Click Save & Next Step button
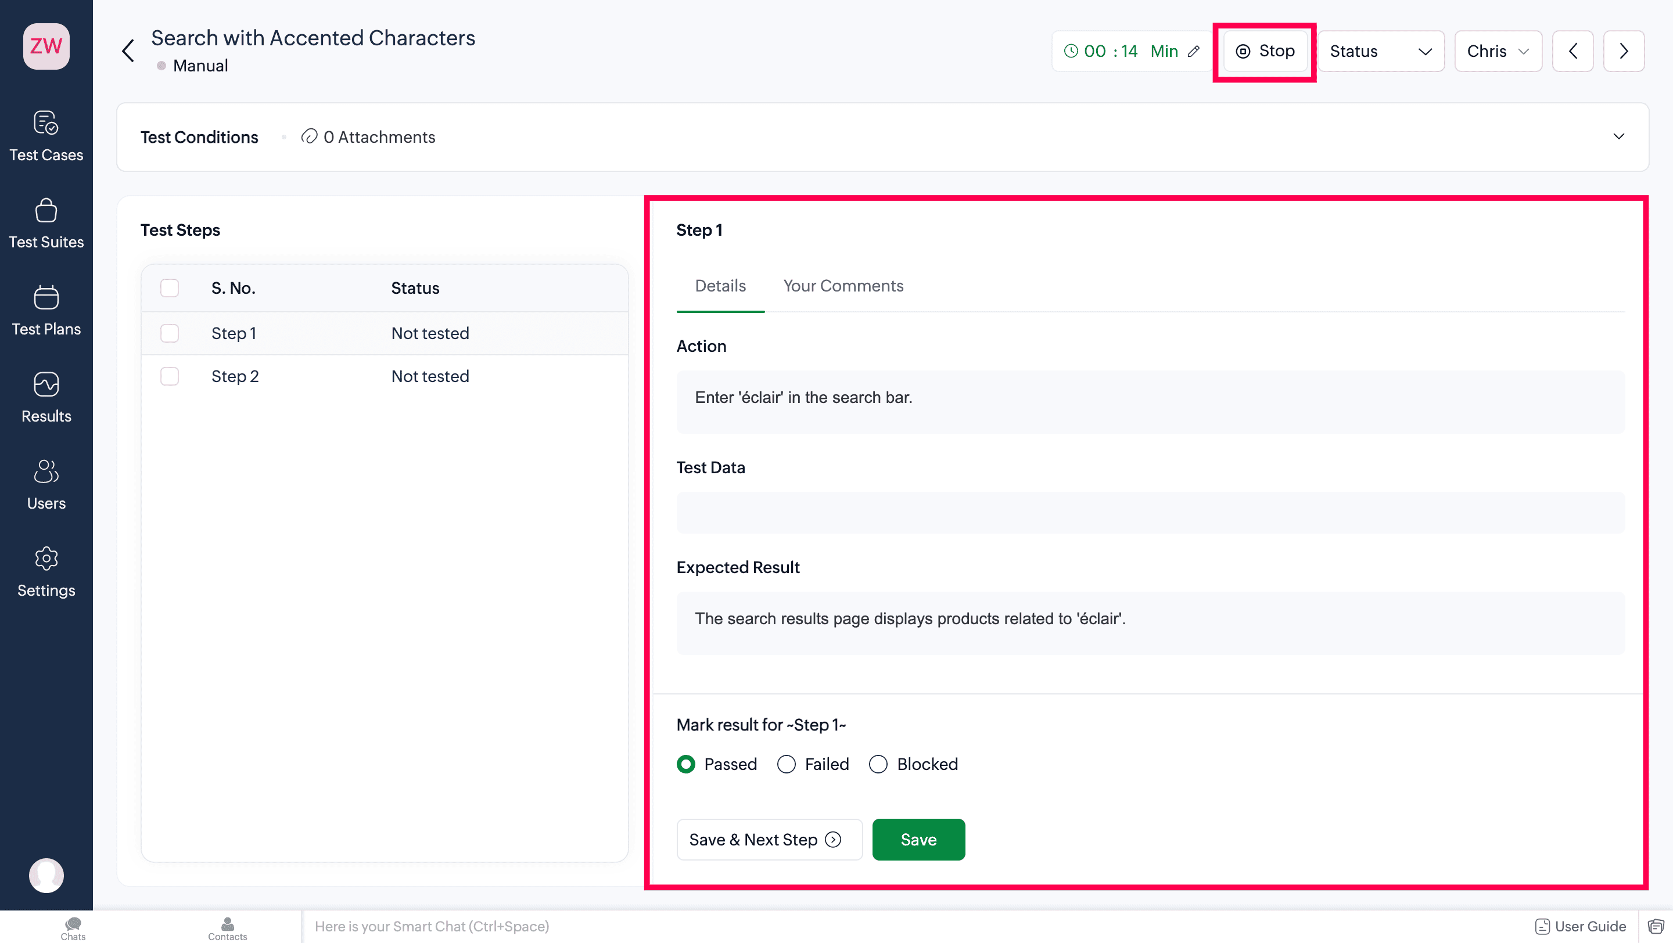 point(769,839)
